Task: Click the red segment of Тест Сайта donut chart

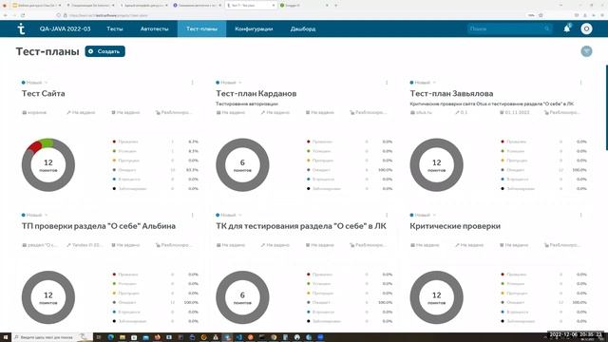Action: (x=35, y=147)
